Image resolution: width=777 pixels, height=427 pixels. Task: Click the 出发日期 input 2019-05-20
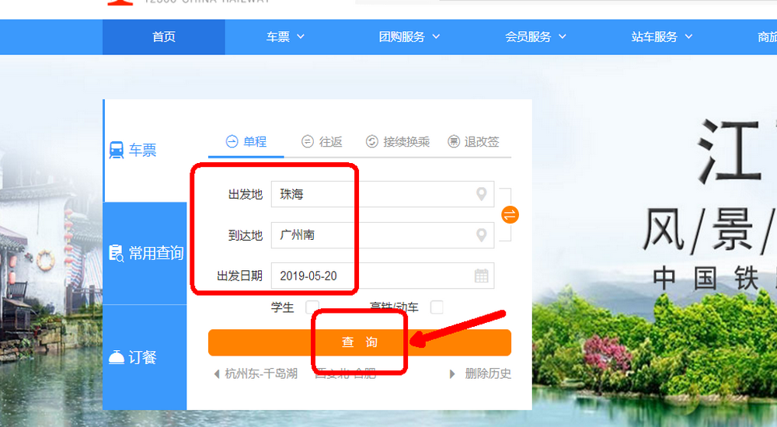382,276
